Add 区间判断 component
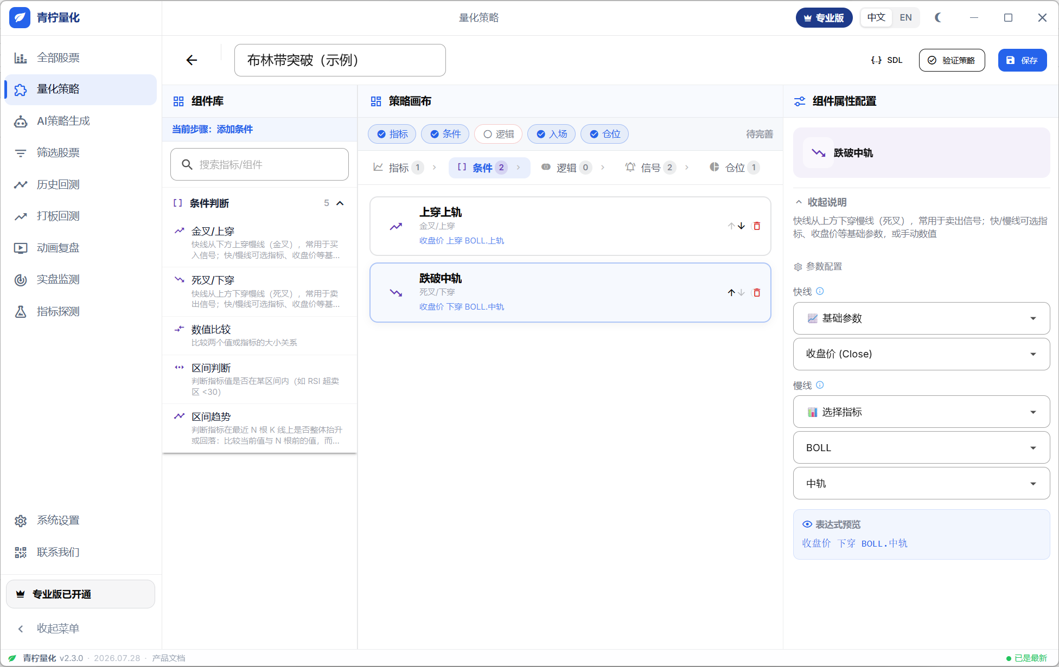1059x667 pixels. coord(259,380)
